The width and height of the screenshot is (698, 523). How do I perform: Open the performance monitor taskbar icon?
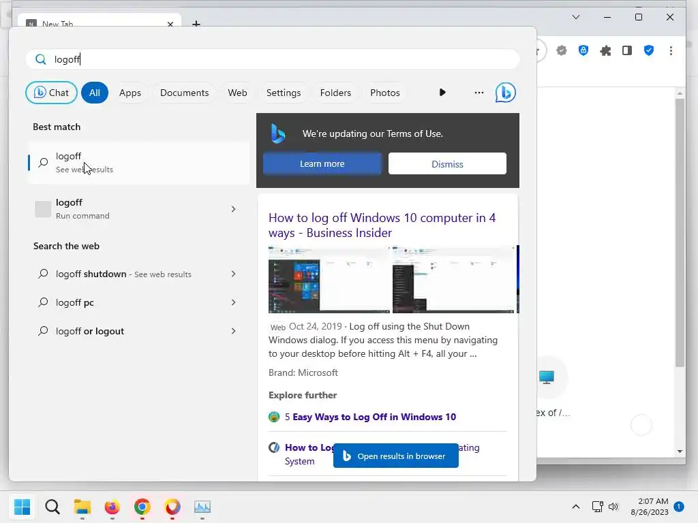202,507
